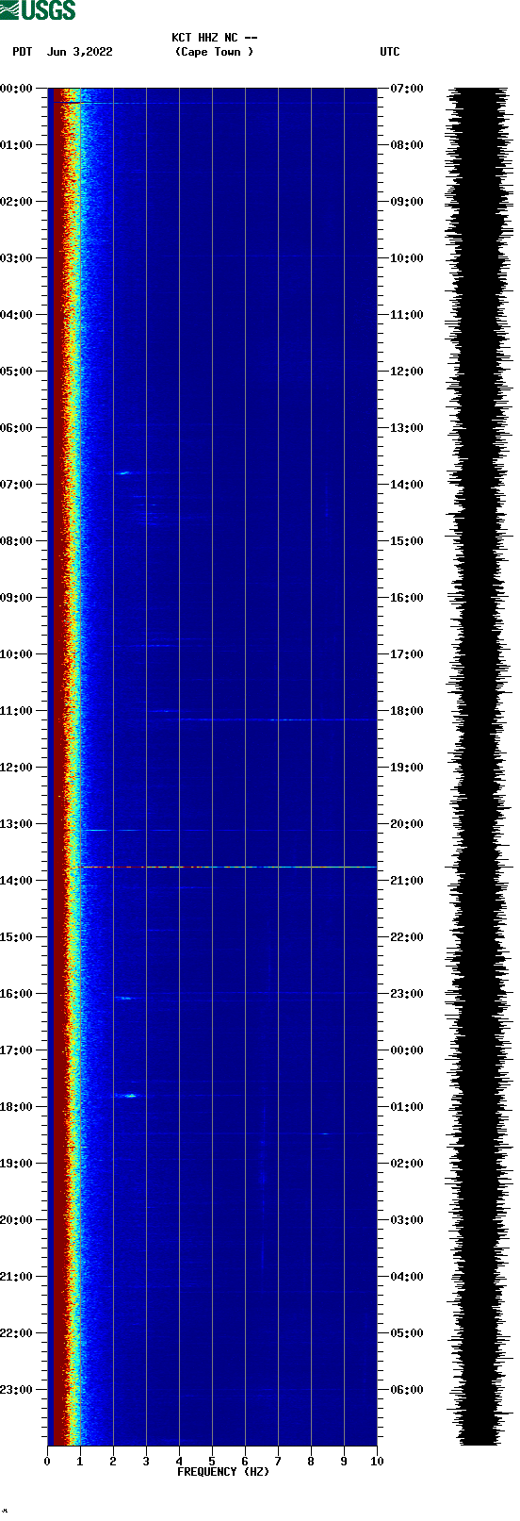
Task: Click the 'Jun 3,2022' date label
Action: (79, 52)
